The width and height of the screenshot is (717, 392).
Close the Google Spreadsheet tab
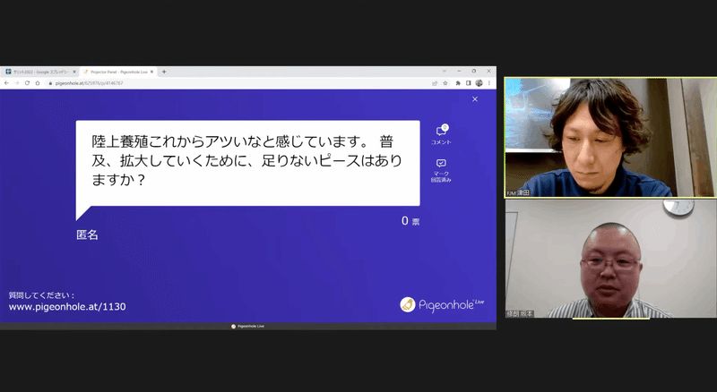pos(74,72)
